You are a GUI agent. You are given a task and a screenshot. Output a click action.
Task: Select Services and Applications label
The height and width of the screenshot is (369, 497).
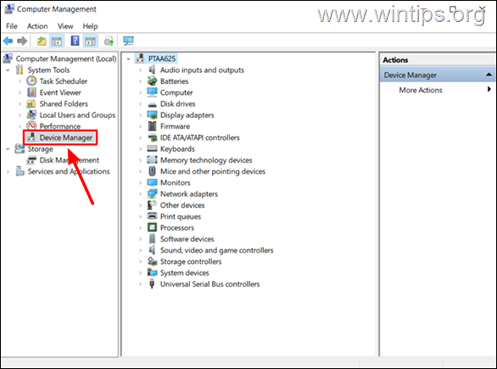[x=69, y=171]
